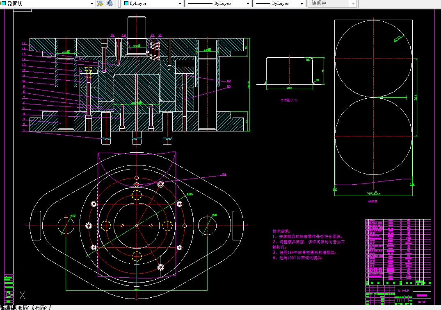Click the cyan ByLayer color swatch
Image resolution: width=441 pixels, height=310 pixels.
(x=126, y=3)
